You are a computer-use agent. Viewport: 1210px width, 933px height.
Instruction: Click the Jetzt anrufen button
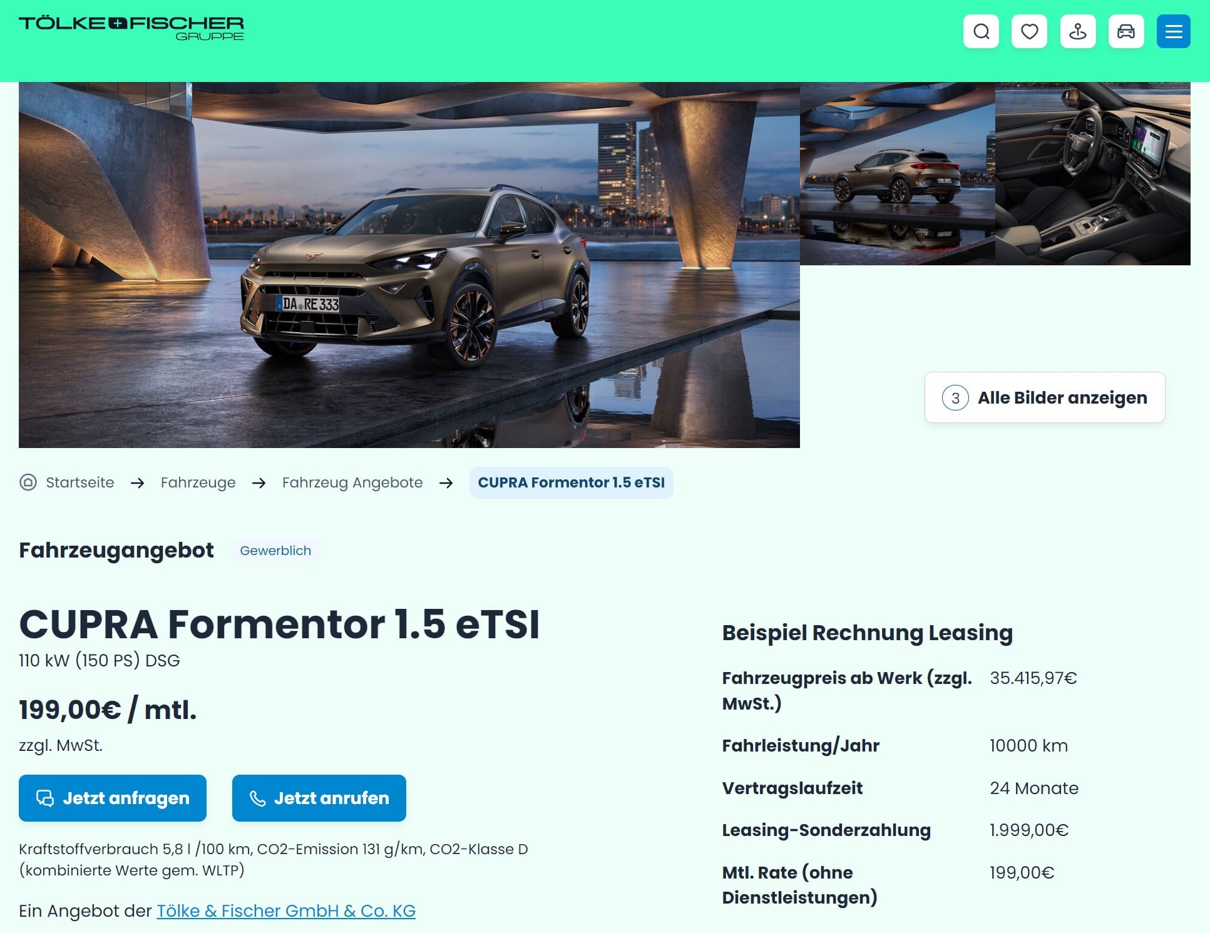319,798
